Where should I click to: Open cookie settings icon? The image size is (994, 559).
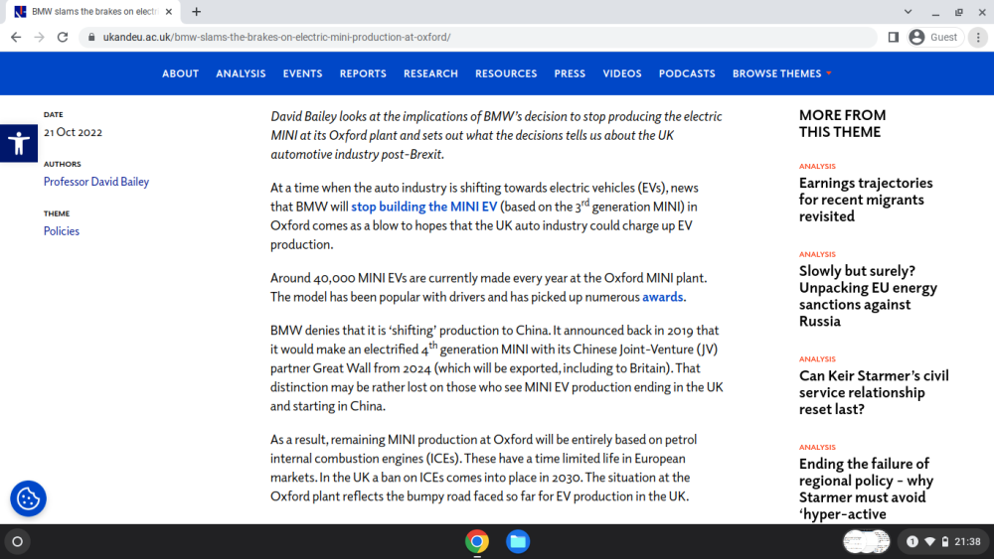point(28,498)
